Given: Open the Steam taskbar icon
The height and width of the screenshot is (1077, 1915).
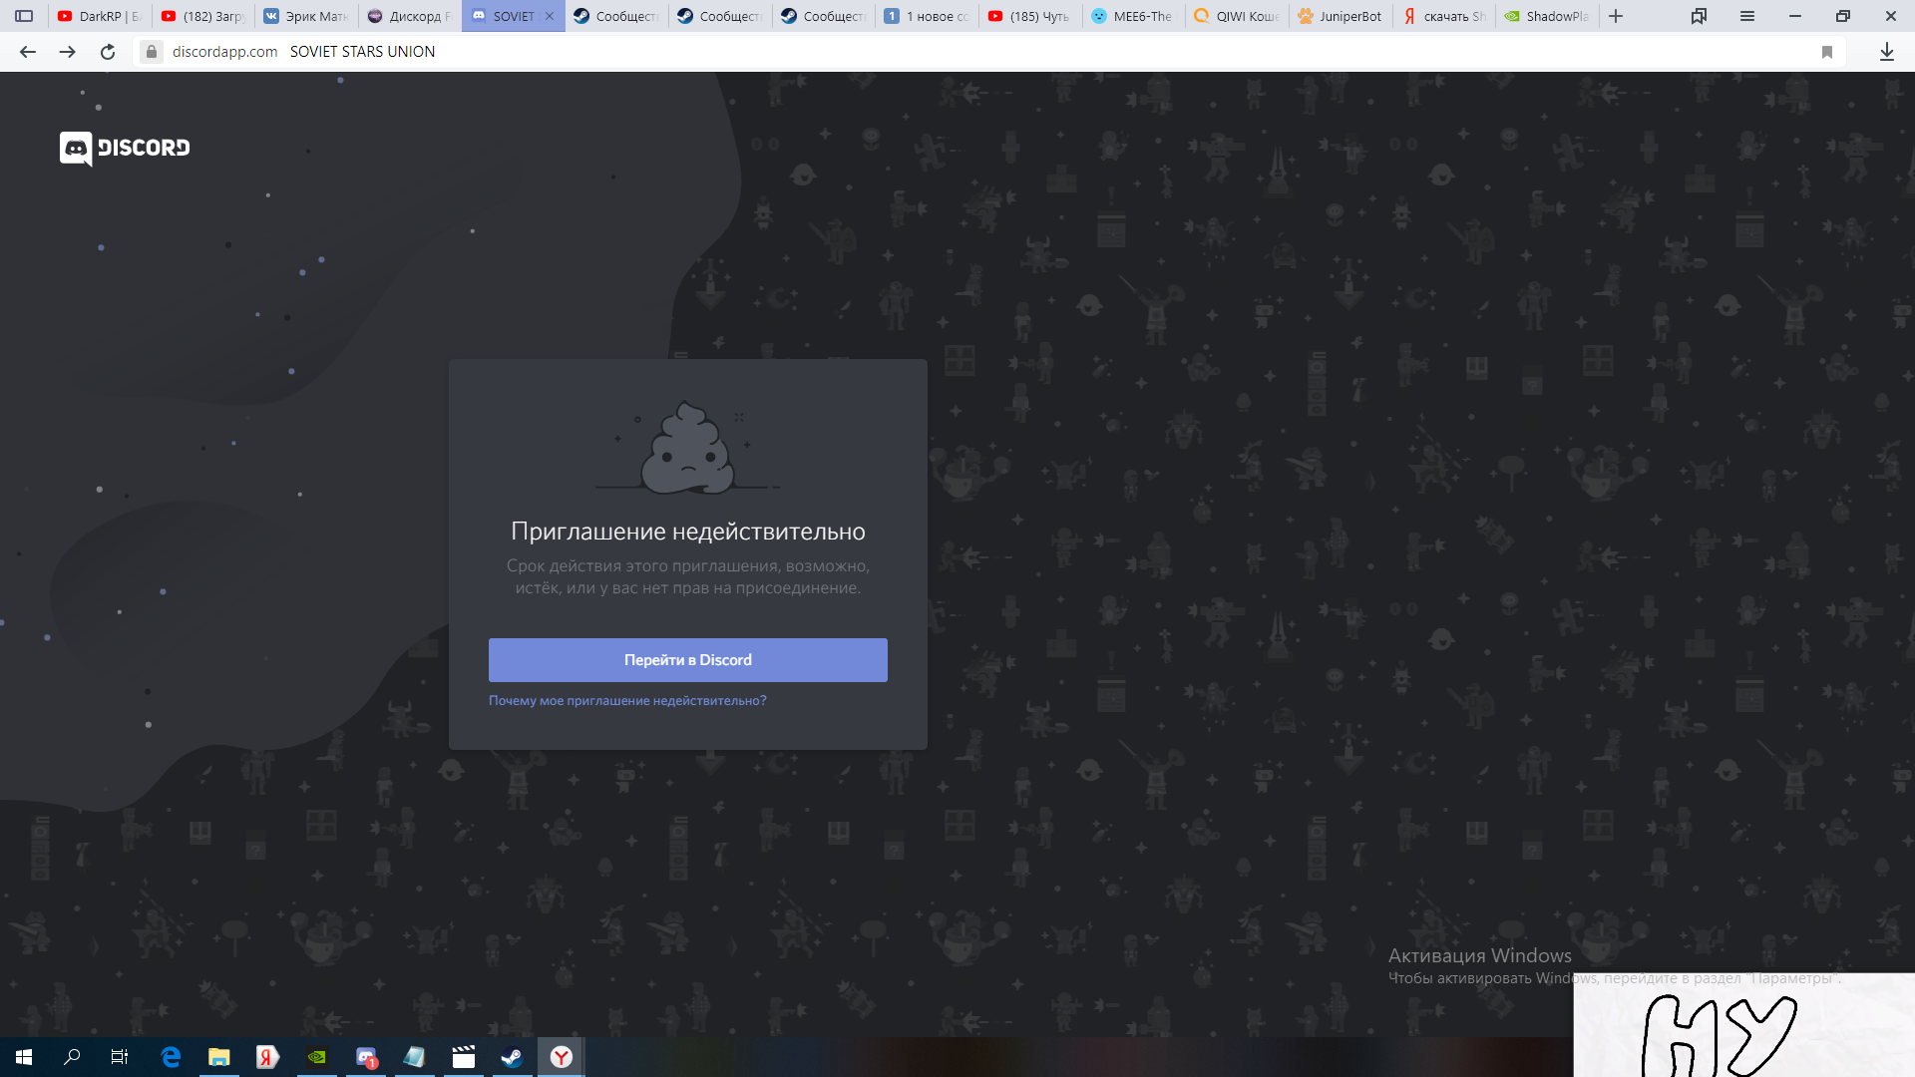Looking at the screenshot, I should 512,1057.
